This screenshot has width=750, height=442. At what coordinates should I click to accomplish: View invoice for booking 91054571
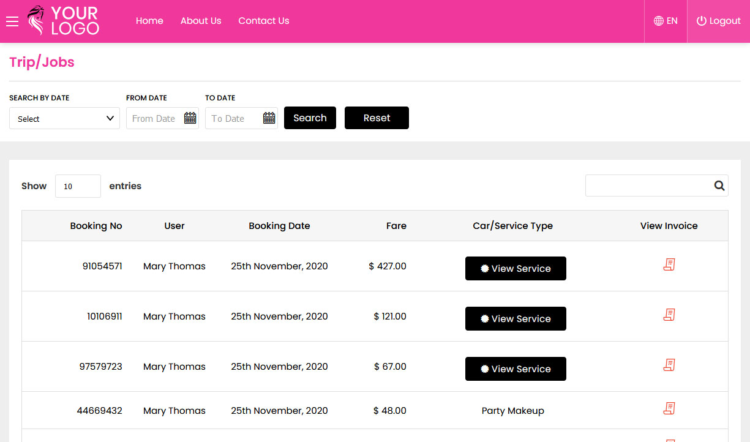[669, 264]
